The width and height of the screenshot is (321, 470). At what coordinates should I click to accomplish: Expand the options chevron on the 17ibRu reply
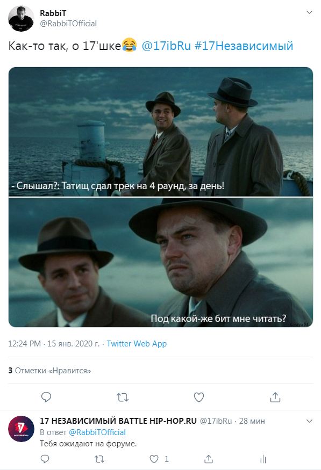309,421
